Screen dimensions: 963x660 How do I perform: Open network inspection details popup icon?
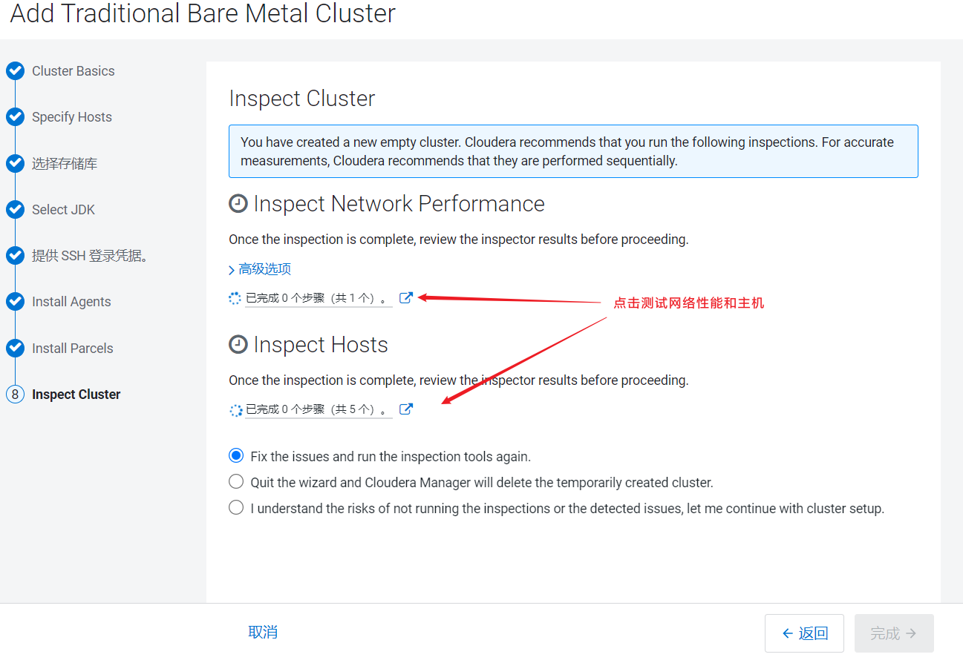tap(405, 298)
